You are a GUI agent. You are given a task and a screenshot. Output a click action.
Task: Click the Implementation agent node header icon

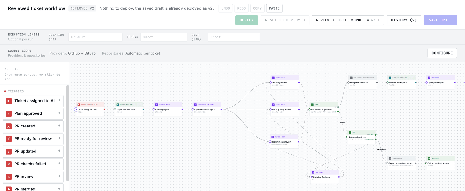pyautogui.click(x=196, y=104)
